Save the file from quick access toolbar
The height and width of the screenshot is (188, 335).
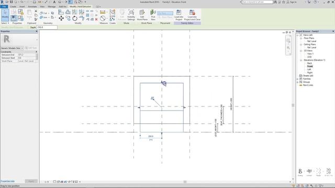point(12,2)
